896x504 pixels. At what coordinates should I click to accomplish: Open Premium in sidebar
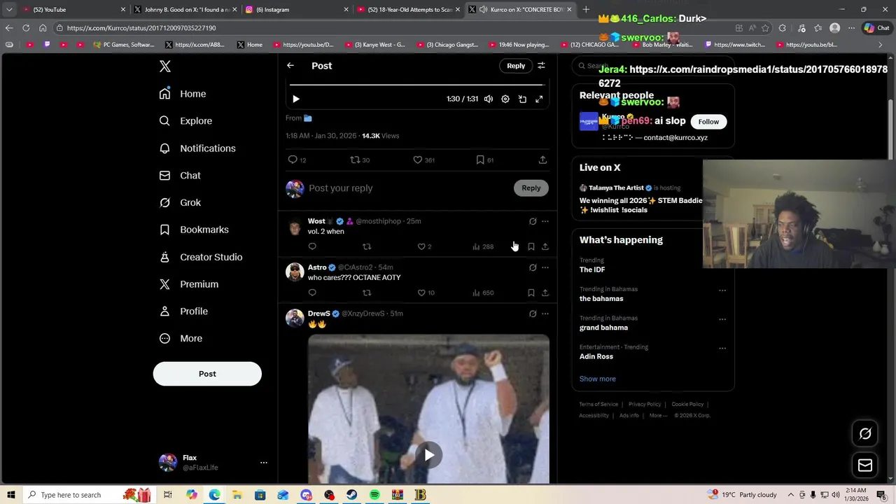188,284
